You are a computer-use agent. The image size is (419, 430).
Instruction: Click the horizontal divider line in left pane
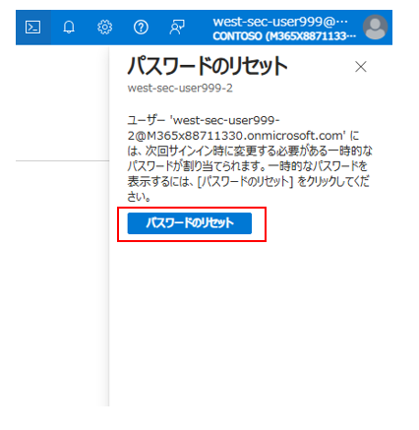pos(62,160)
